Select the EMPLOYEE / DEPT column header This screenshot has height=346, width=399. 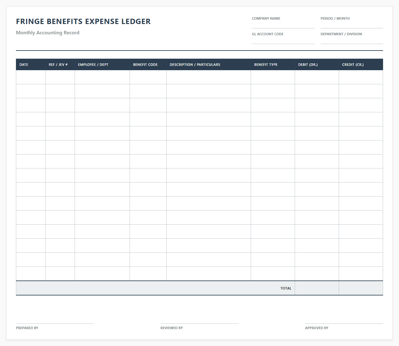tap(102, 65)
